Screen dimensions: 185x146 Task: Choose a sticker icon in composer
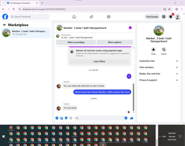pyautogui.click(x=66, y=118)
